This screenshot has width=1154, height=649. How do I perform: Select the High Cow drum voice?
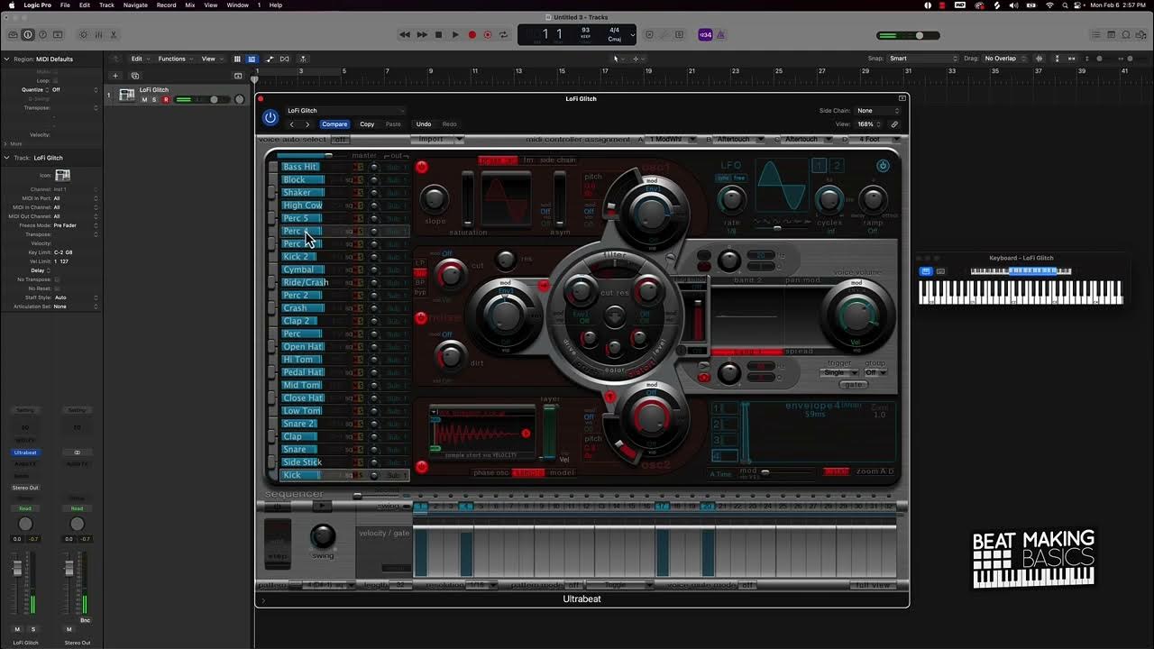coord(303,206)
